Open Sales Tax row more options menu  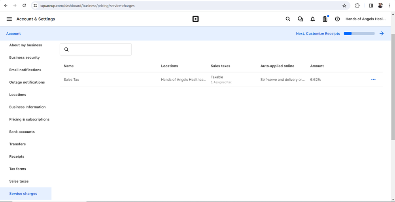(x=373, y=80)
